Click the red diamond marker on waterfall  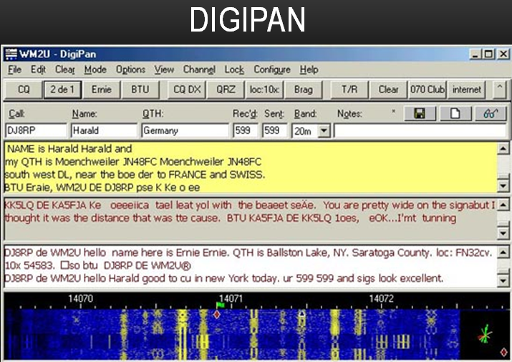pos(217,315)
